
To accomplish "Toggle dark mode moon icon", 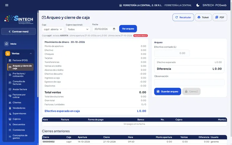I will coord(198,5).
